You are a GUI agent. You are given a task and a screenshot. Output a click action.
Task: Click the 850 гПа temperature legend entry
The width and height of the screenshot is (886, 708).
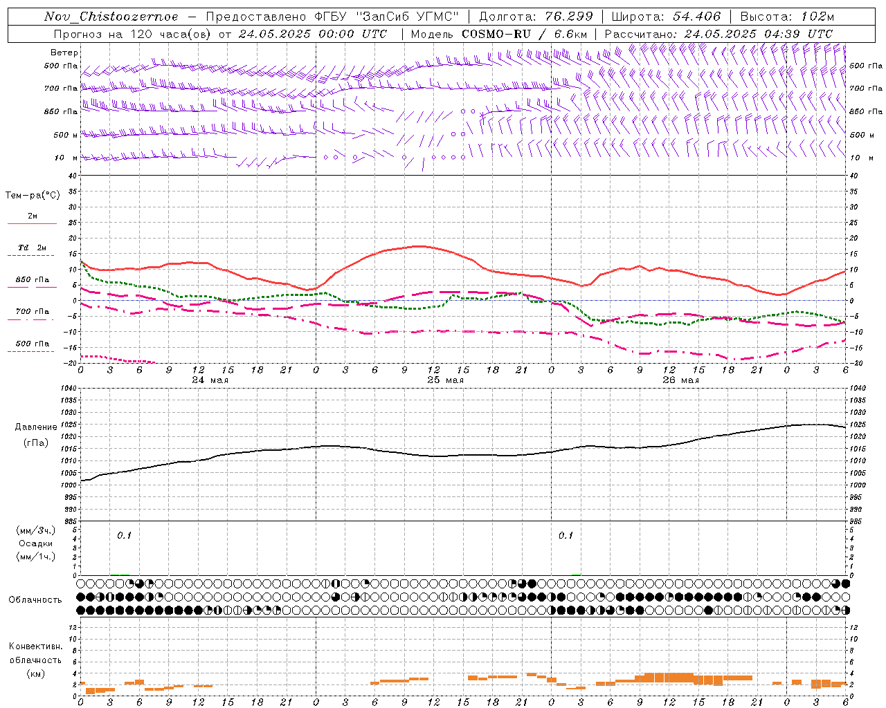point(33,280)
